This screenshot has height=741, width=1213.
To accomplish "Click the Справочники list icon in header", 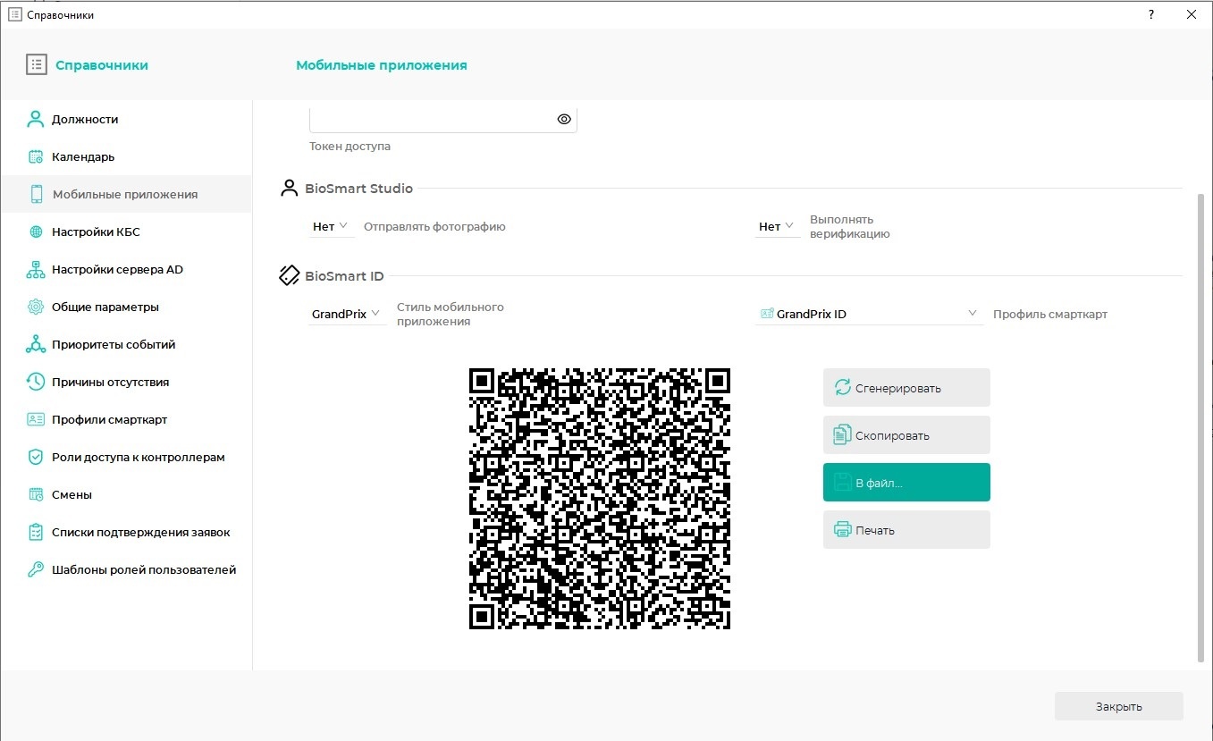I will 36,64.
